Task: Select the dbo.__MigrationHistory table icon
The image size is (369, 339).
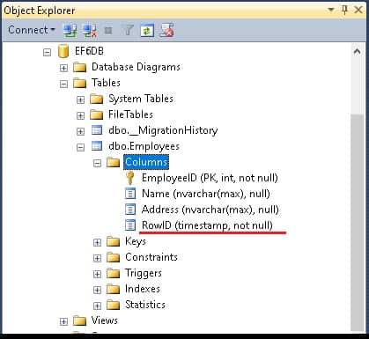Action: [x=97, y=130]
